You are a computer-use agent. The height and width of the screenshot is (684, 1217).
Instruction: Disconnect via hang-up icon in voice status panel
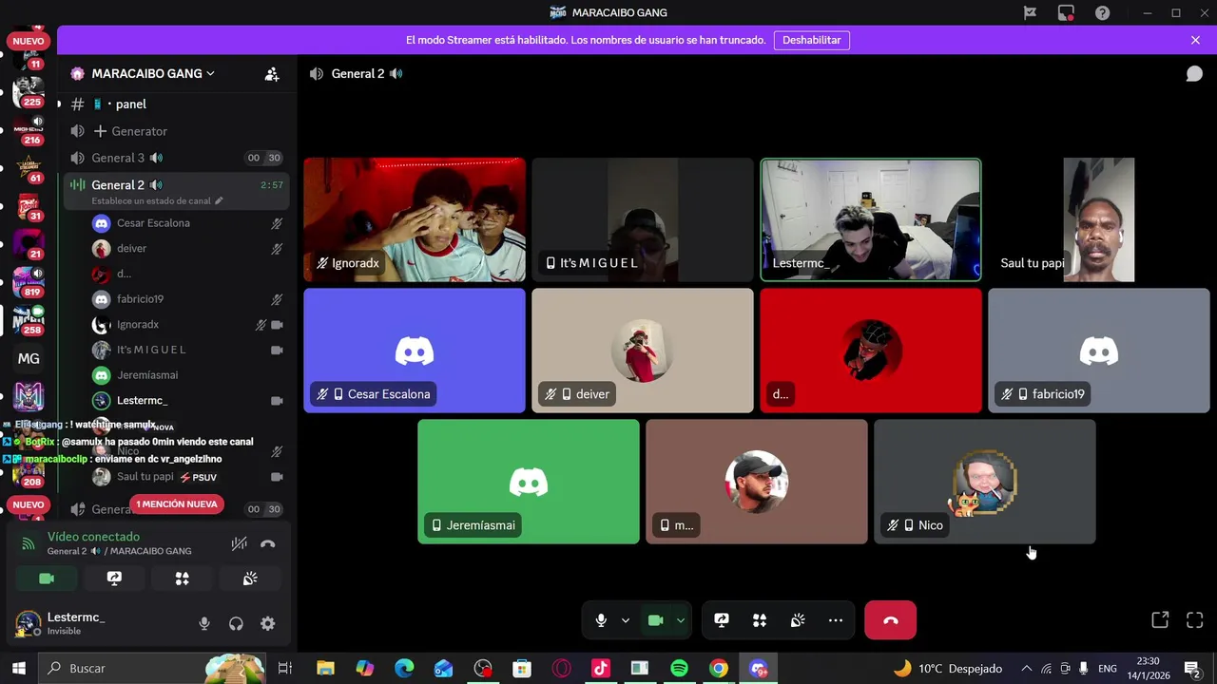tap(268, 543)
